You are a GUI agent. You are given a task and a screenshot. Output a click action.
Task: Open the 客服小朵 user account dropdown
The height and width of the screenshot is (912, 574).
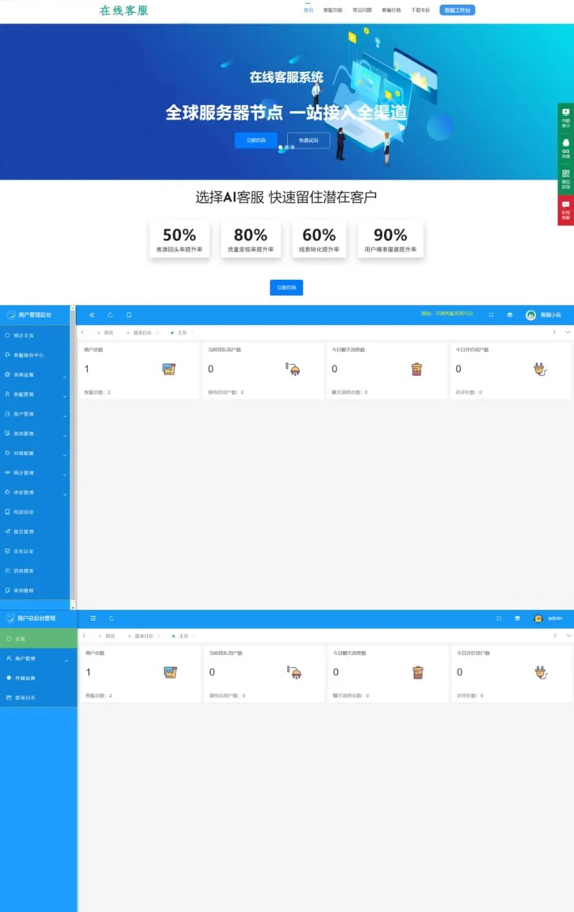544,315
